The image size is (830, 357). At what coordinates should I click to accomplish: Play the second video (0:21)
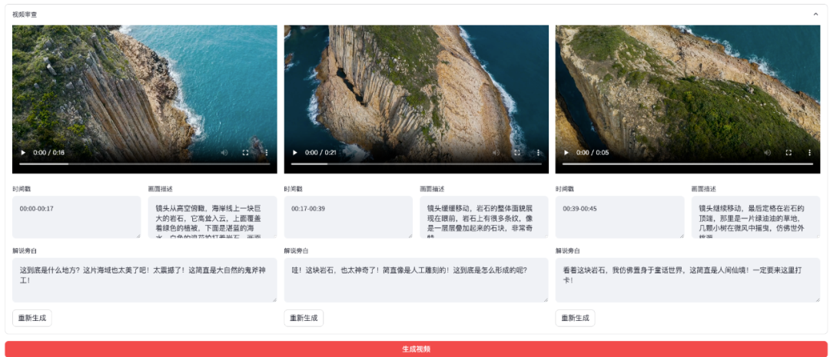295,152
